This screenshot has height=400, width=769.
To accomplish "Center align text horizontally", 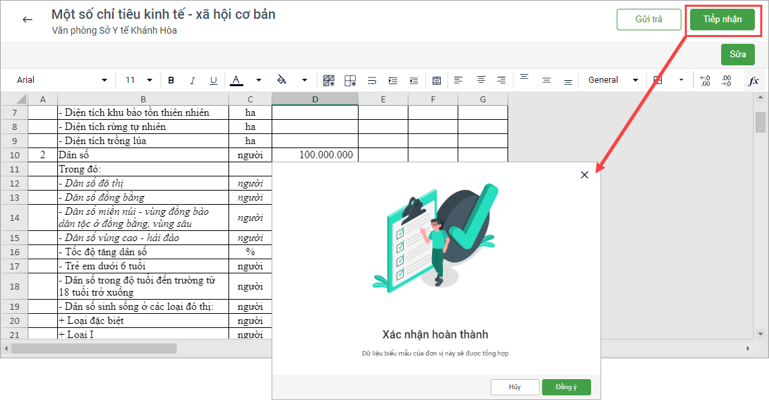I will click(x=481, y=80).
